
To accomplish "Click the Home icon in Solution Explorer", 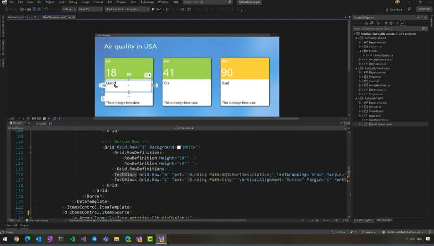I will tap(366, 23).
